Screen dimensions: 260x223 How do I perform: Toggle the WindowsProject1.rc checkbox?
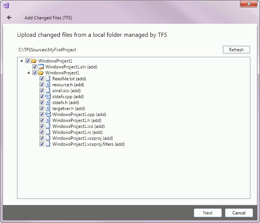(42, 132)
